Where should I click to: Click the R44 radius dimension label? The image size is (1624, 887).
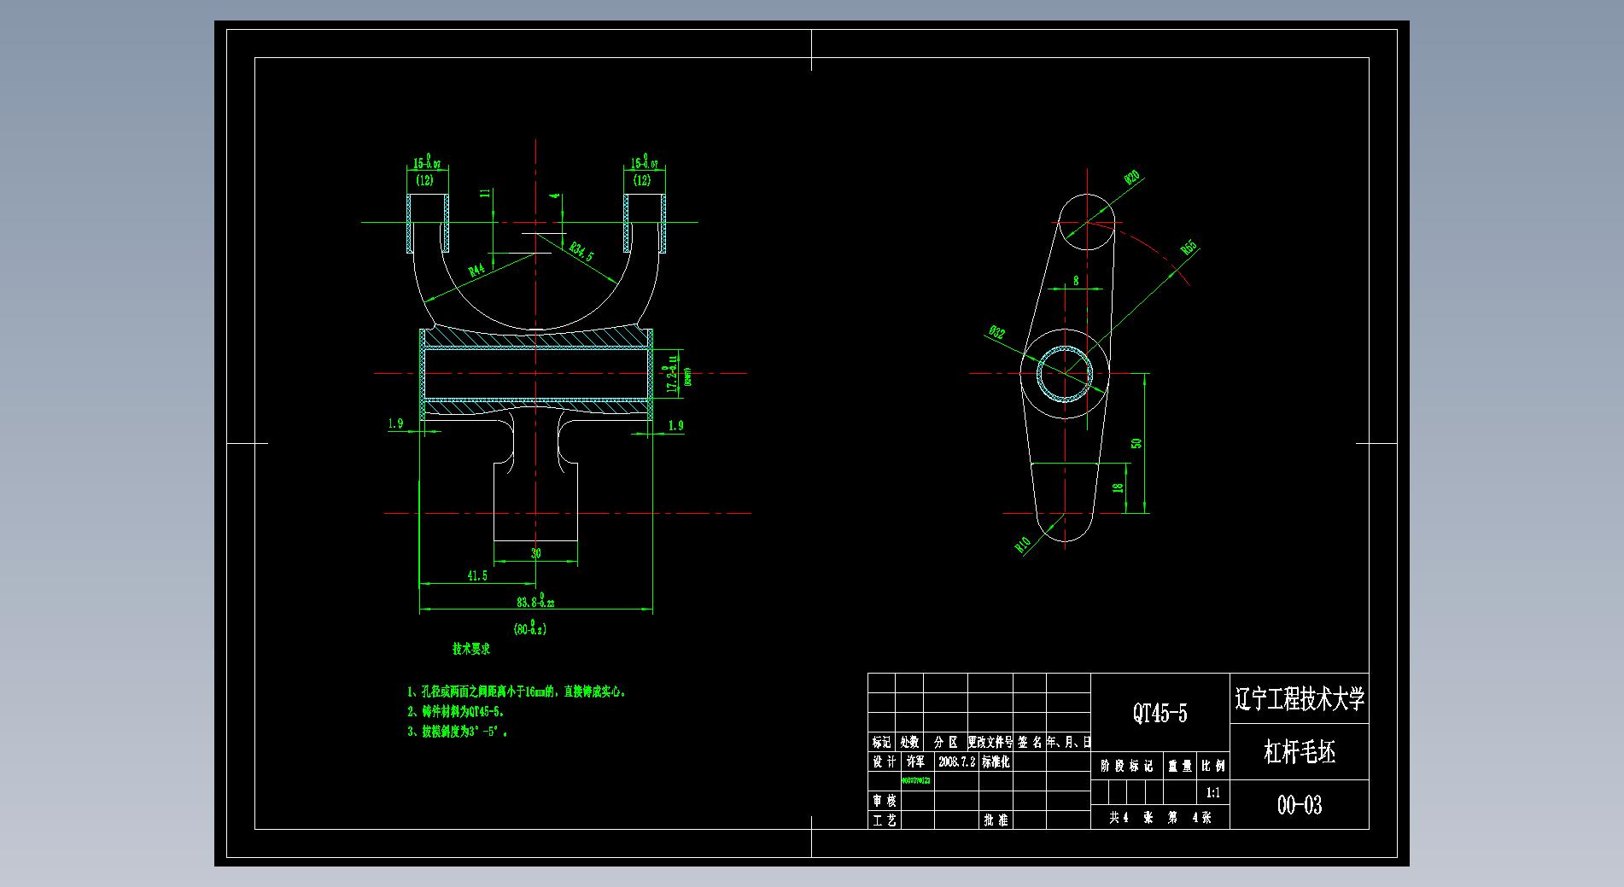(x=476, y=271)
